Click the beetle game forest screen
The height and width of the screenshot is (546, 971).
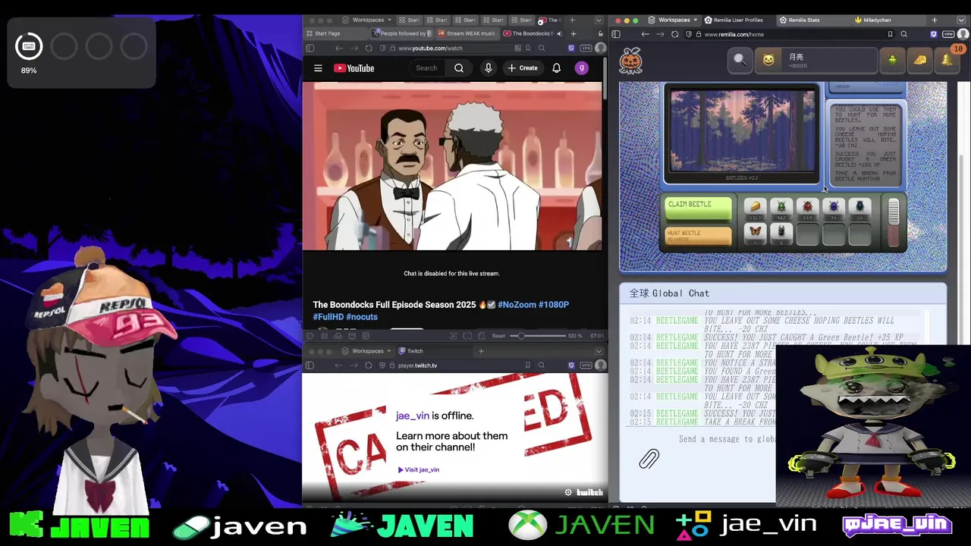point(743,131)
